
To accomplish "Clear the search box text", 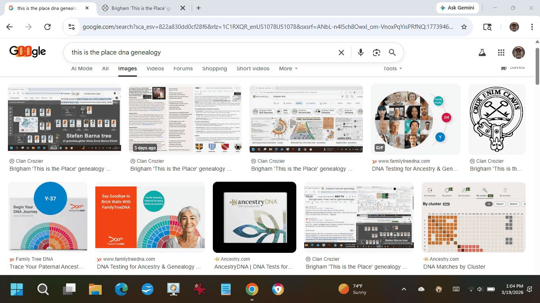I will pyautogui.click(x=341, y=53).
